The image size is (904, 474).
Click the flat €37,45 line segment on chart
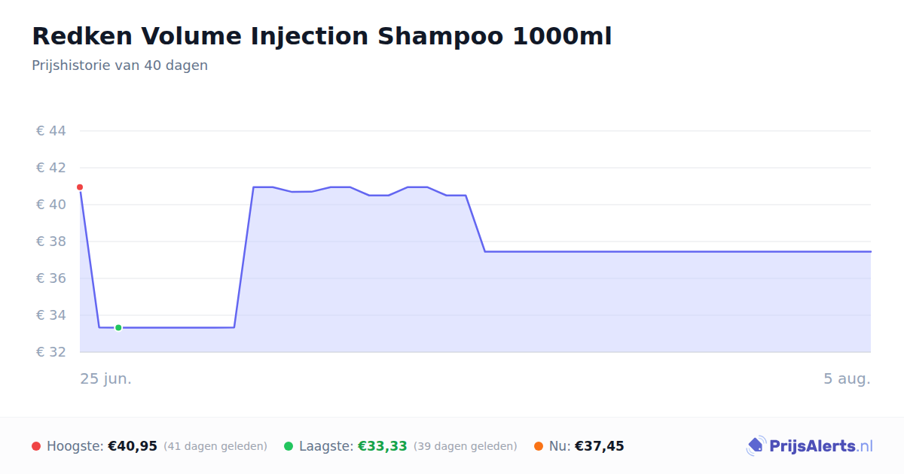tap(678, 251)
